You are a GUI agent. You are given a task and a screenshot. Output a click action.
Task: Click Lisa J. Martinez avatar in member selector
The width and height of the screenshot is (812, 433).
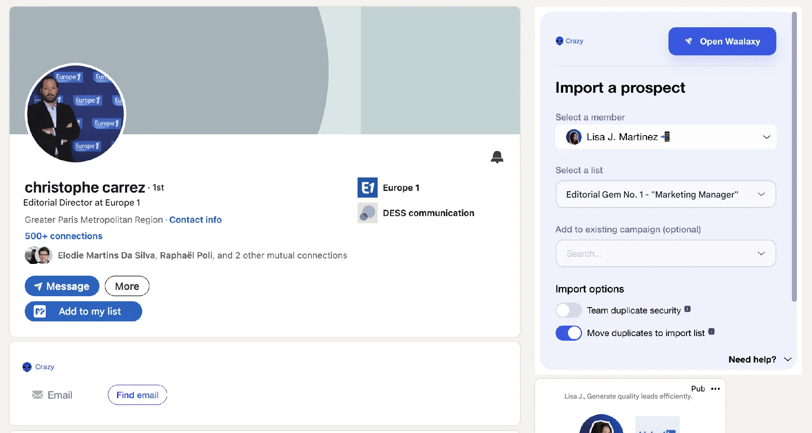pyautogui.click(x=574, y=137)
